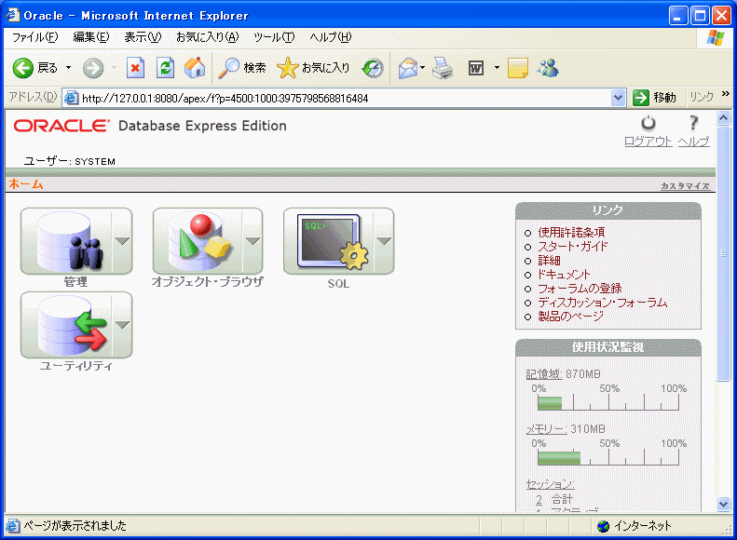Viewport: 737px width, 540px height.
Task: Print the page with the printer icon
Action: click(x=443, y=68)
